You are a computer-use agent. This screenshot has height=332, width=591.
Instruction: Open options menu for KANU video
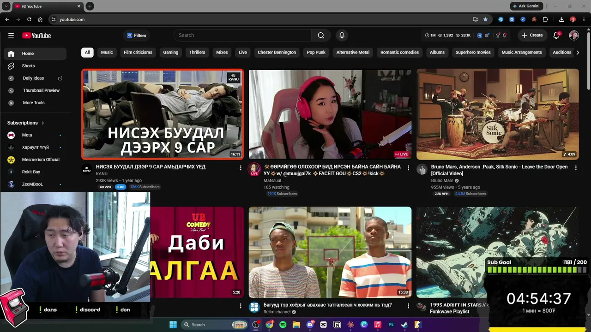(241, 168)
